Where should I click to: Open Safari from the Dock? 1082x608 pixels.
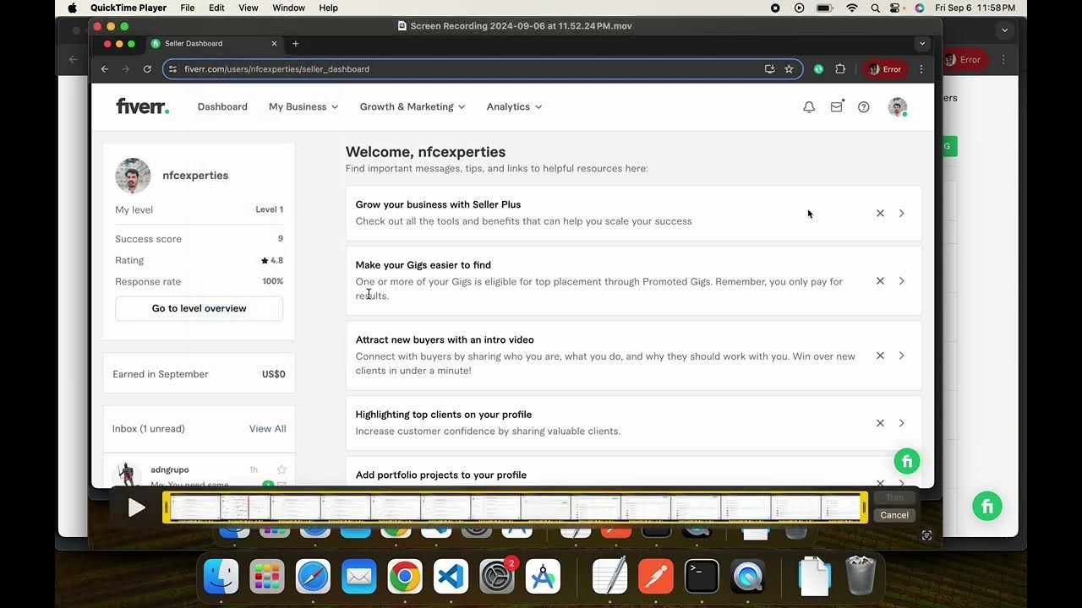(313, 577)
